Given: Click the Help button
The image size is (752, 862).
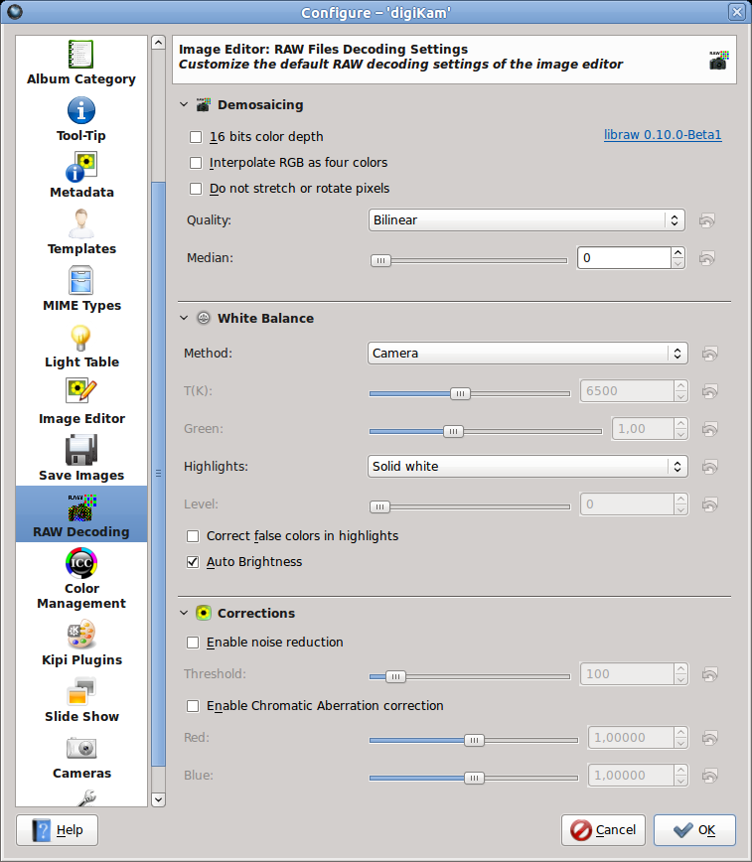Looking at the screenshot, I should point(58,830).
